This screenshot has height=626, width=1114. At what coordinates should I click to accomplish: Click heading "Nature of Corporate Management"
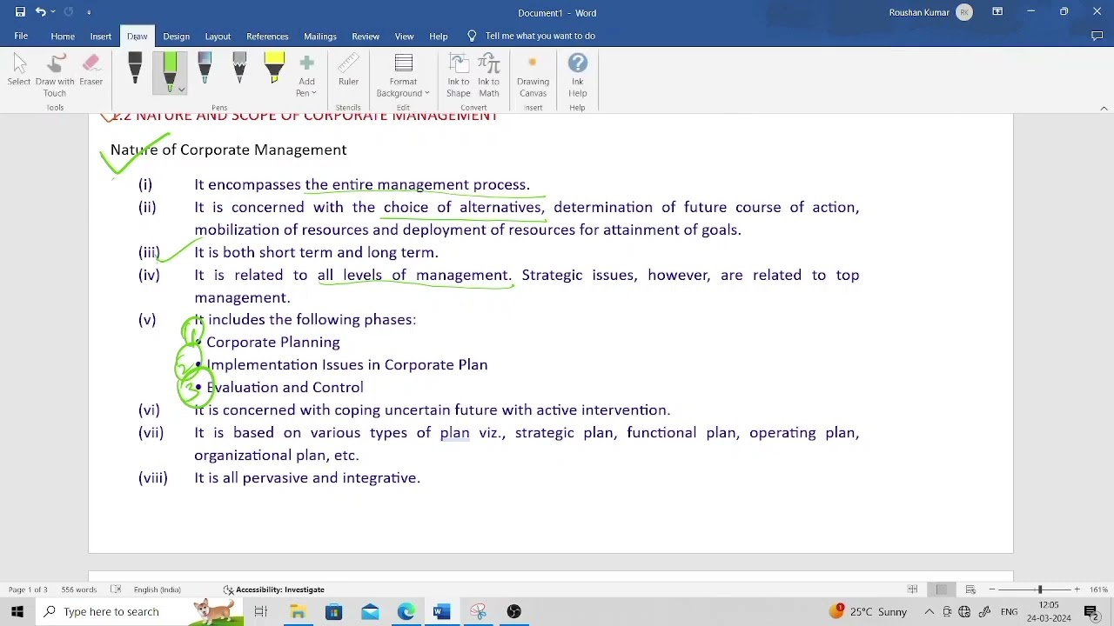[228, 150]
